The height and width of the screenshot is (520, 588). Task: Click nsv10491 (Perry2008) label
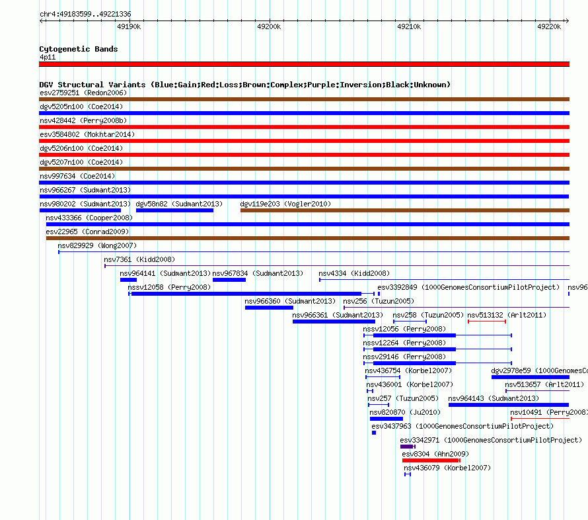pyautogui.click(x=549, y=412)
